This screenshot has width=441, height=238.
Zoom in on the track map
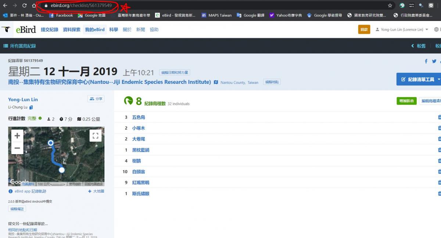pyautogui.click(x=17, y=135)
